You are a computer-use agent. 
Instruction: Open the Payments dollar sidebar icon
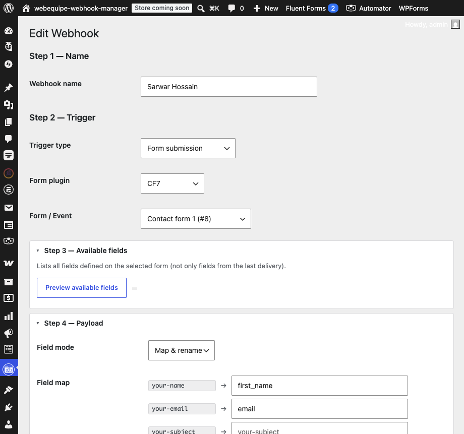point(9,298)
